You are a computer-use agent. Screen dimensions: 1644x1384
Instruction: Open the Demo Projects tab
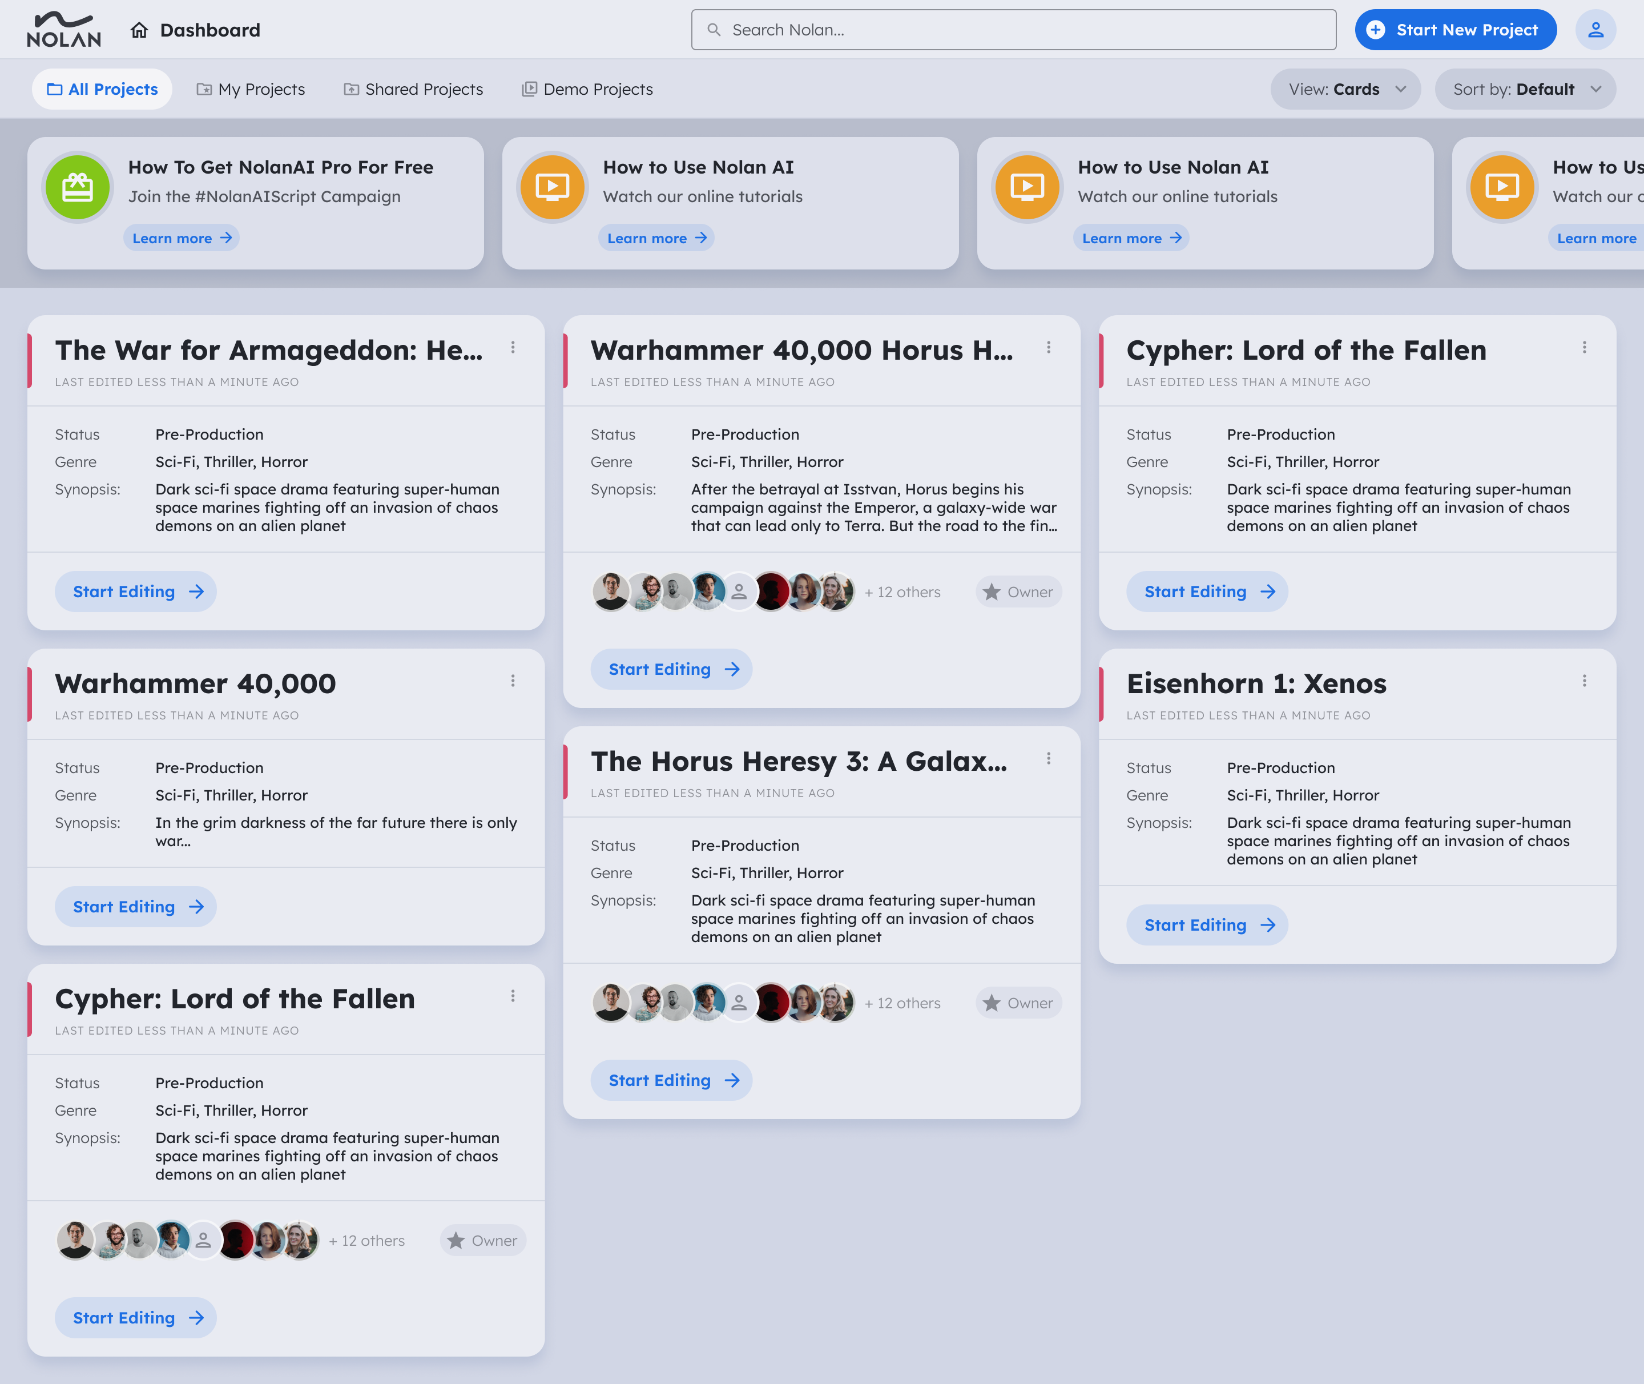587,90
